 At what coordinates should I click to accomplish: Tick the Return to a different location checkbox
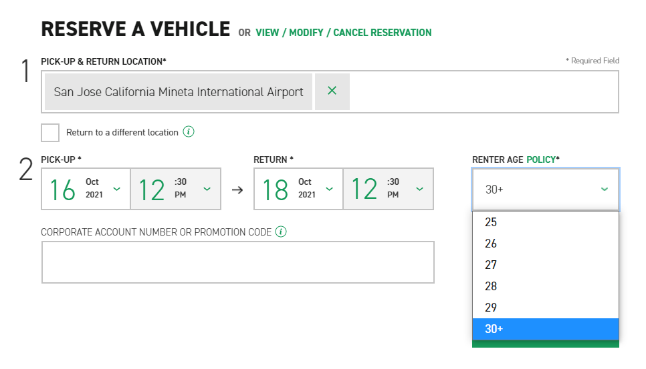tap(50, 132)
